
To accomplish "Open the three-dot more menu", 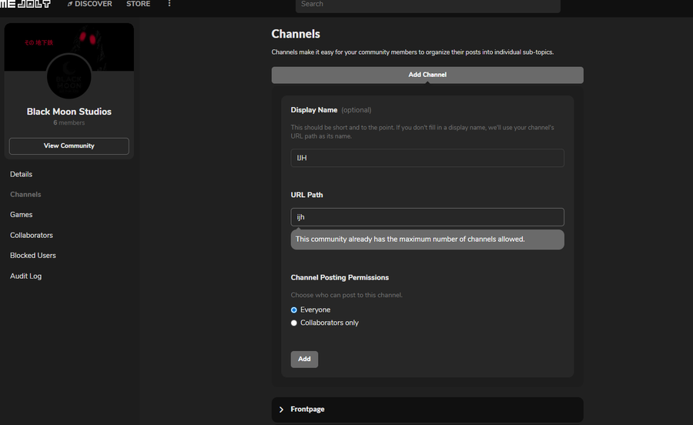I will click(169, 4).
